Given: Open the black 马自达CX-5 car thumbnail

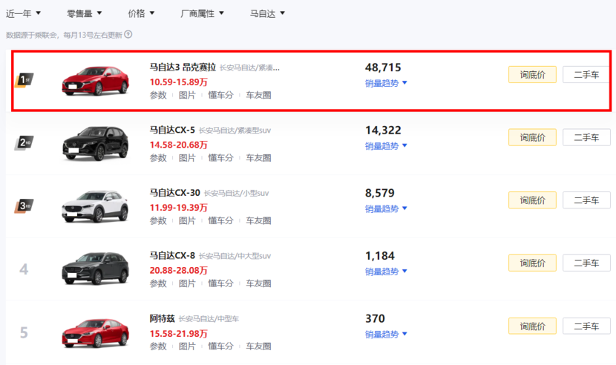Looking at the screenshot, I should [95, 143].
